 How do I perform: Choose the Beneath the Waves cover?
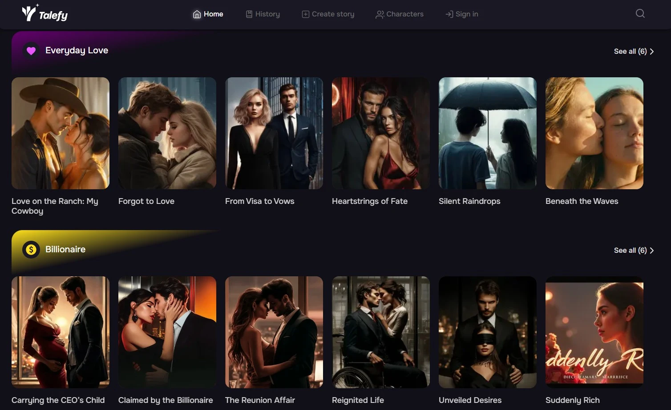pyautogui.click(x=594, y=133)
